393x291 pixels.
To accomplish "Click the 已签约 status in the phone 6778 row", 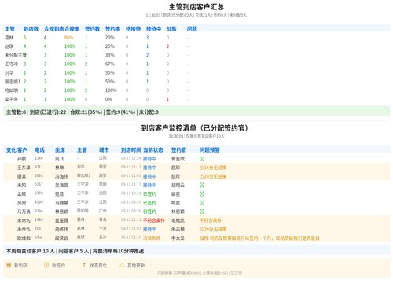I will [x=149, y=194].
